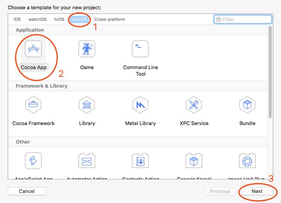
Task: Switch to the iOS tab
Action: coord(17,20)
